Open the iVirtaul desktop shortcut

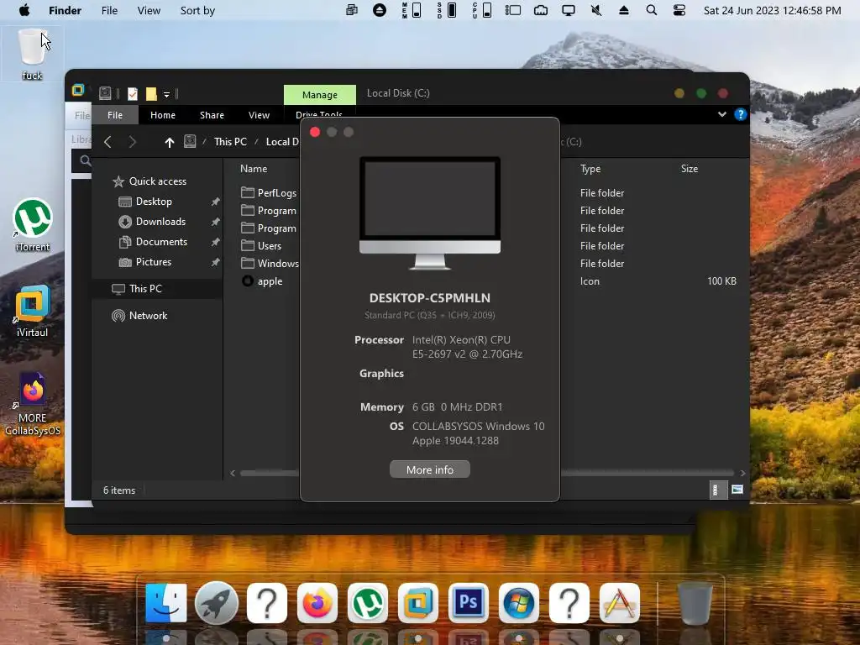point(32,311)
